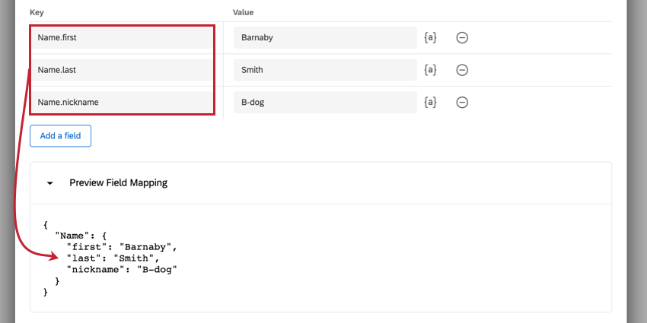Image resolution: width=647 pixels, height=323 pixels.
Task: Click the Name.nickname key field
Action: 122,103
